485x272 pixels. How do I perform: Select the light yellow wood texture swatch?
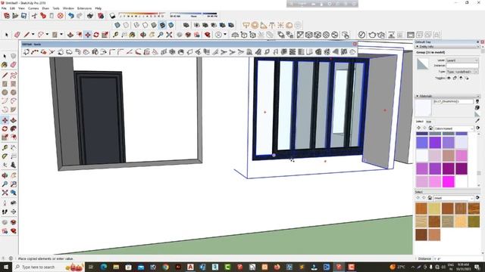(x=434, y=209)
